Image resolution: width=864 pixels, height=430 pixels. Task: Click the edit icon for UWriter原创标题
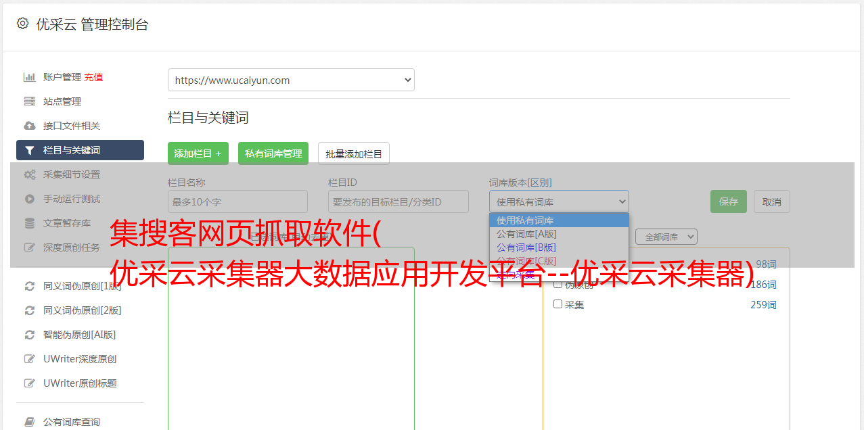click(30, 383)
